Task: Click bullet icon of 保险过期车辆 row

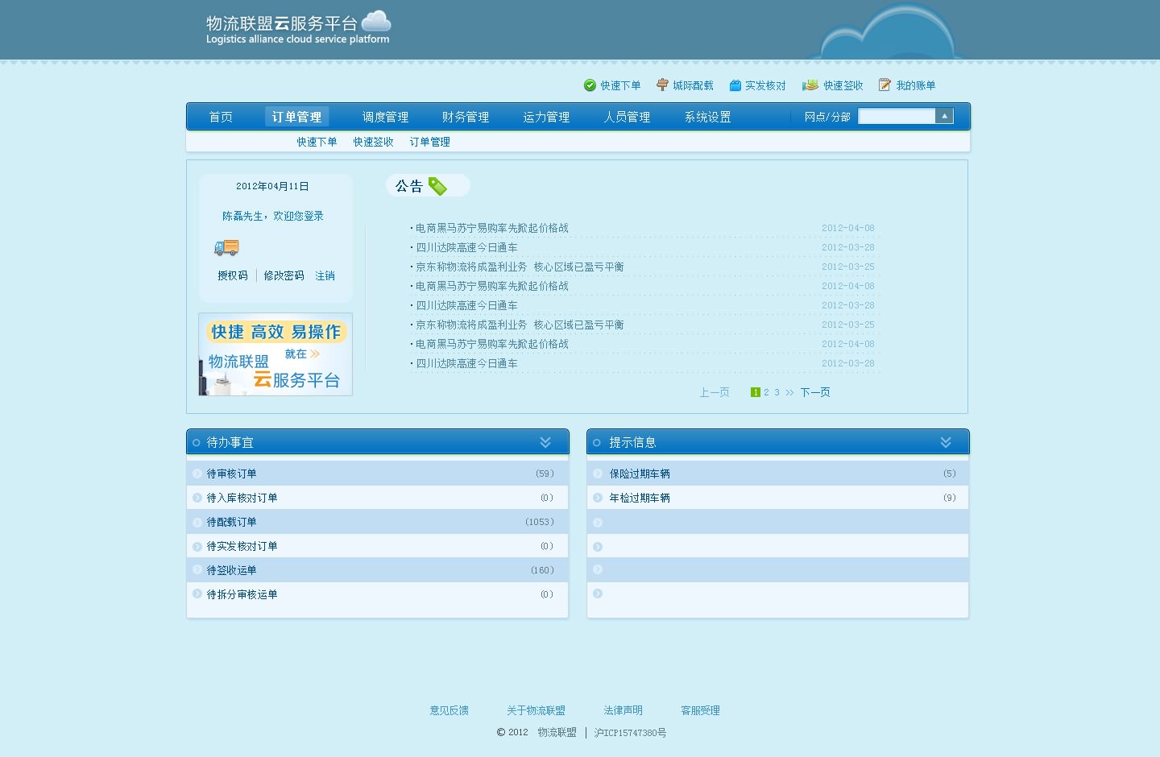Action: [x=598, y=474]
